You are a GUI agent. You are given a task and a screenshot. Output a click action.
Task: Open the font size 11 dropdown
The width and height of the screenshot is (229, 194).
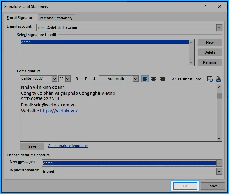pyautogui.click(x=68, y=79)
